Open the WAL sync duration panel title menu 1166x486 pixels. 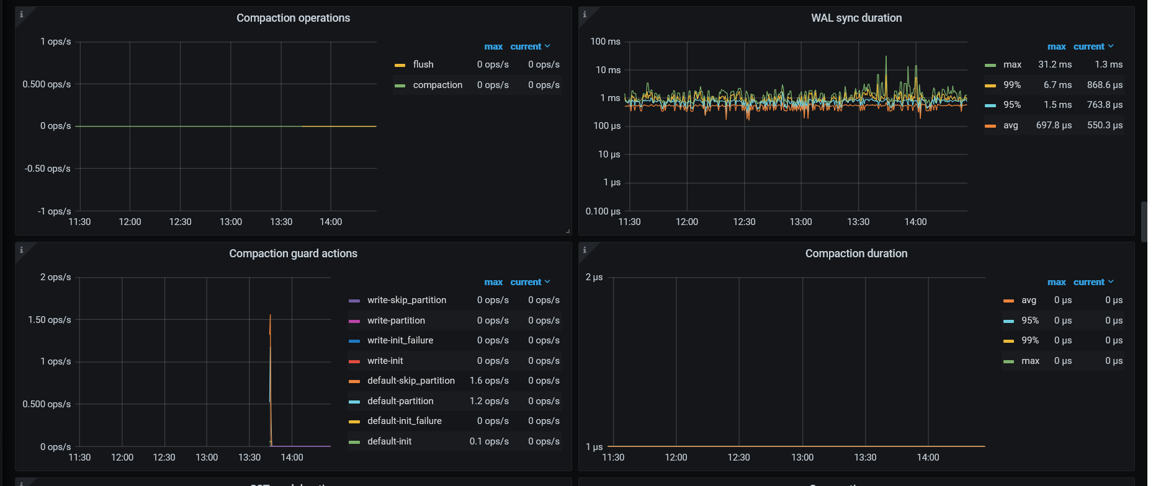click(x=856, y=18)
